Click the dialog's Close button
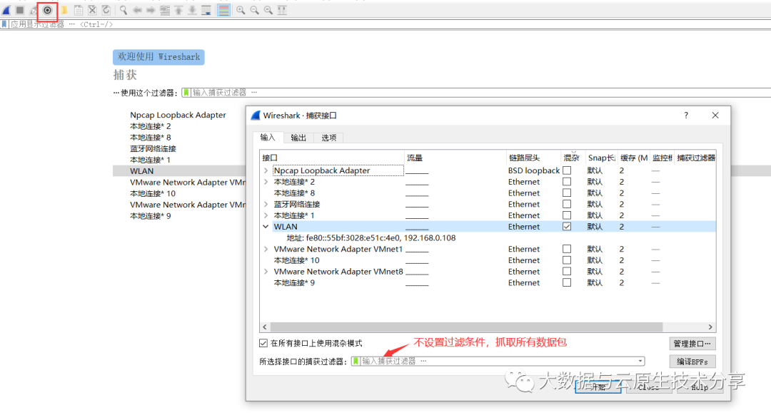Screen dimensions: 771x415 pos(649,387)
